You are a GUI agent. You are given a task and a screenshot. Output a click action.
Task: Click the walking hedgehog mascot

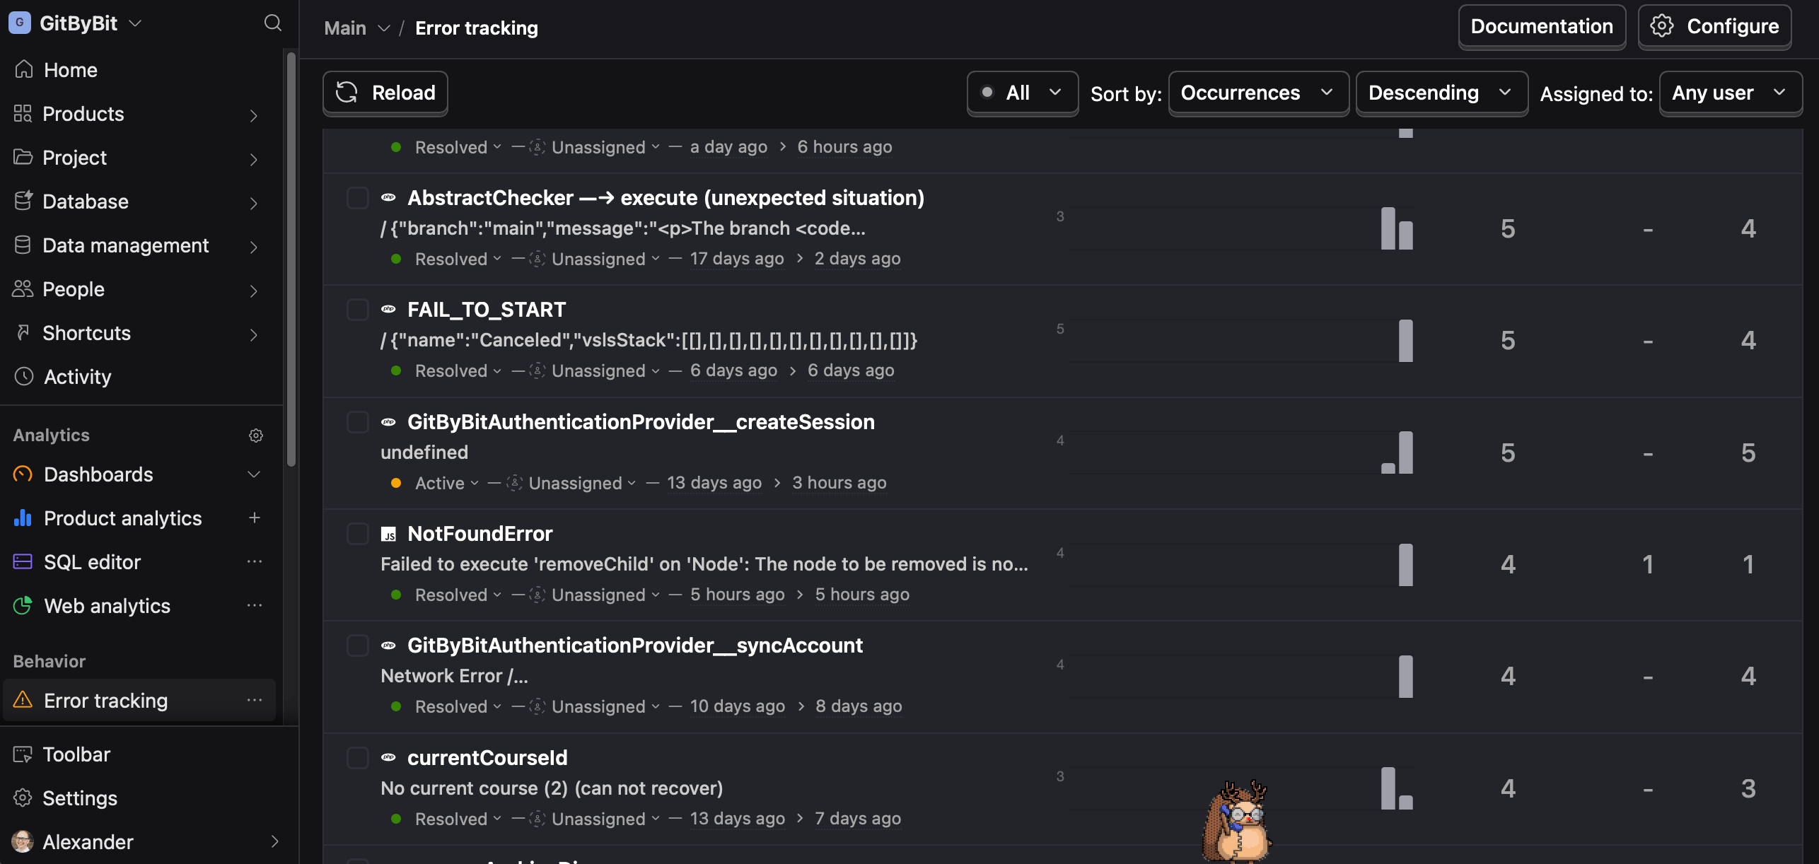click(1238, 822)
